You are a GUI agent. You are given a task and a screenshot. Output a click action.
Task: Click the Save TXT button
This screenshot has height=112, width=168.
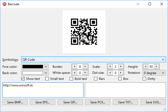(x=125, y=102)
